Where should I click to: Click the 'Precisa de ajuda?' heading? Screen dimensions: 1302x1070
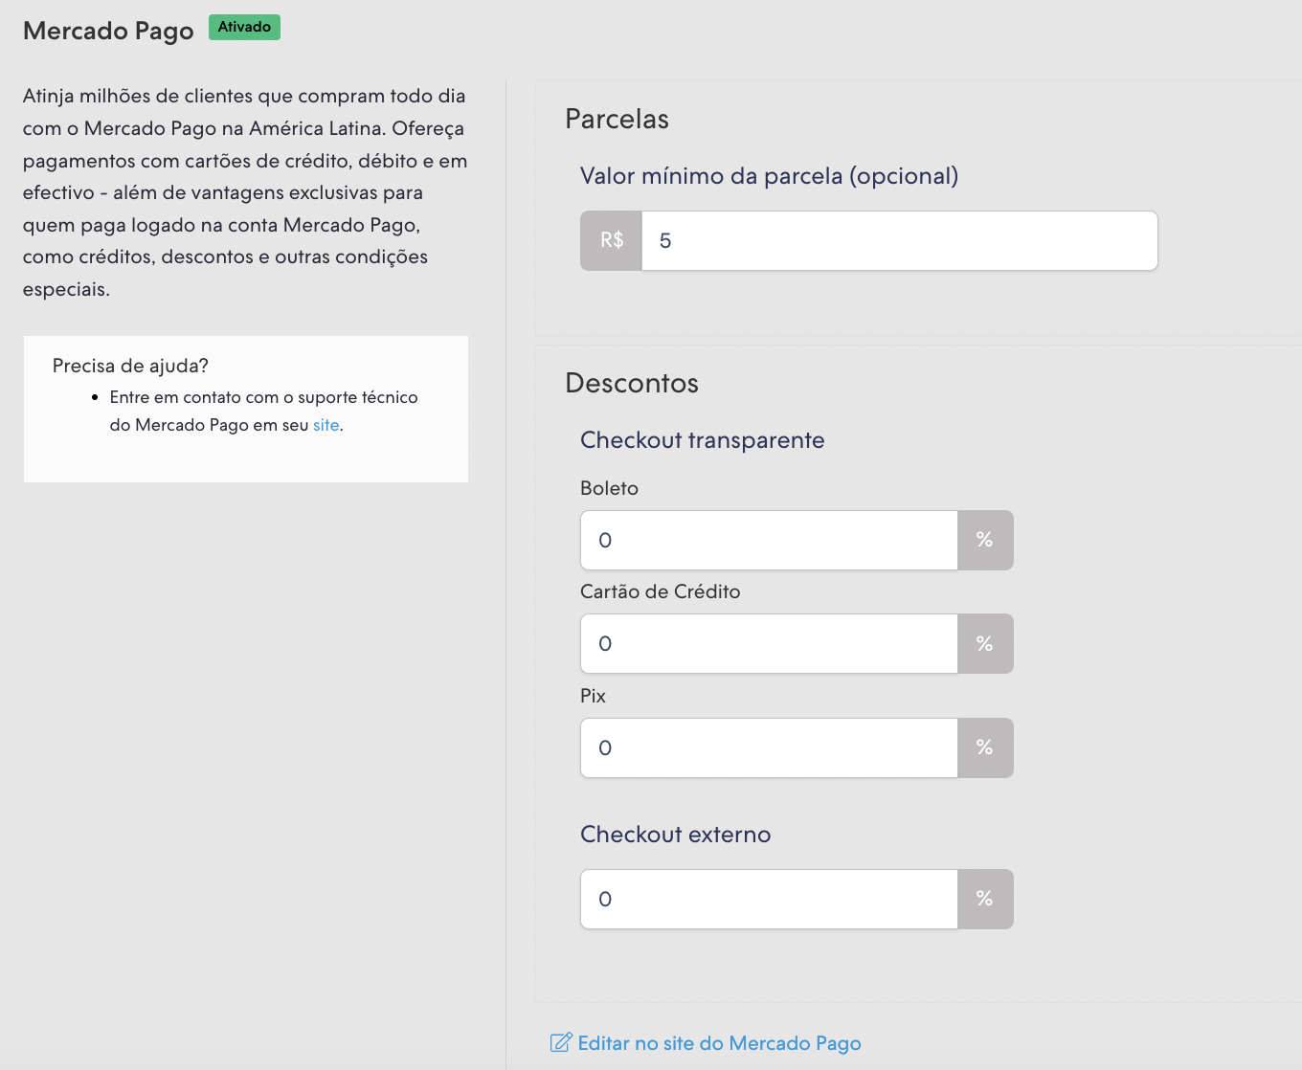[130, 366]
